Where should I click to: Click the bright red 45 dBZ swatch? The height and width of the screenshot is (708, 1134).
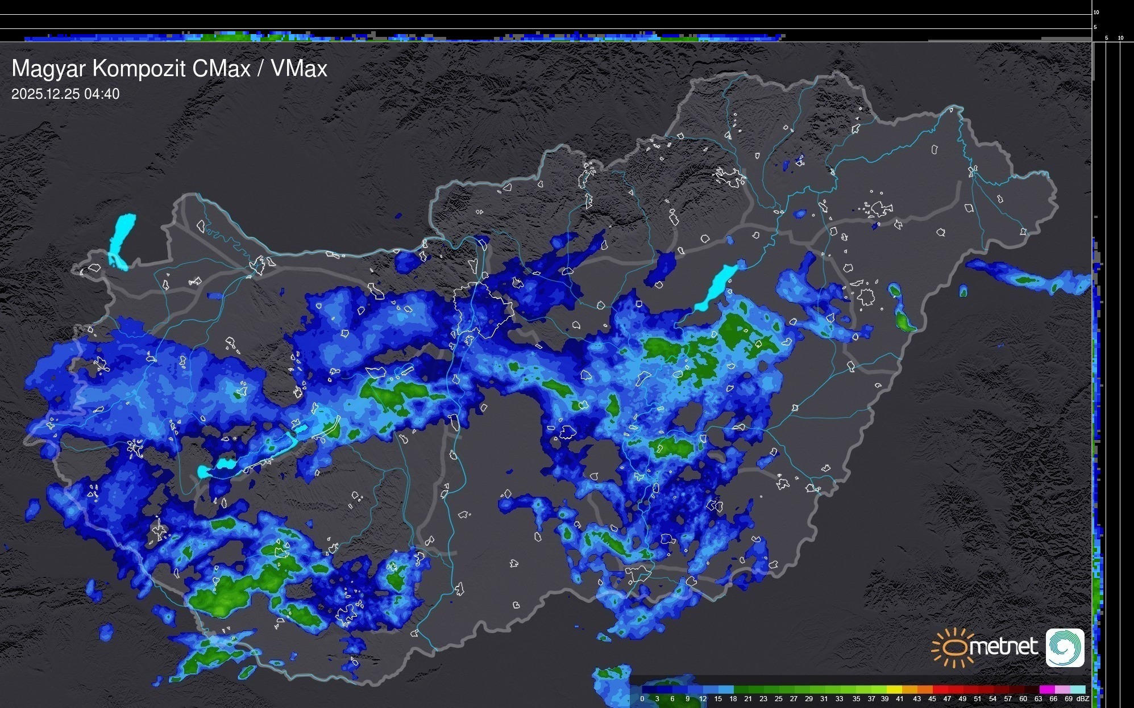pos(940,689)
